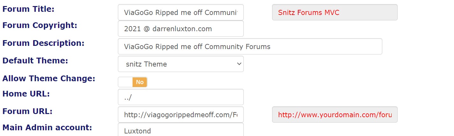Click the Allow Theme Change label
This screenshot has width=454, height=136.
tap(49, 78)
